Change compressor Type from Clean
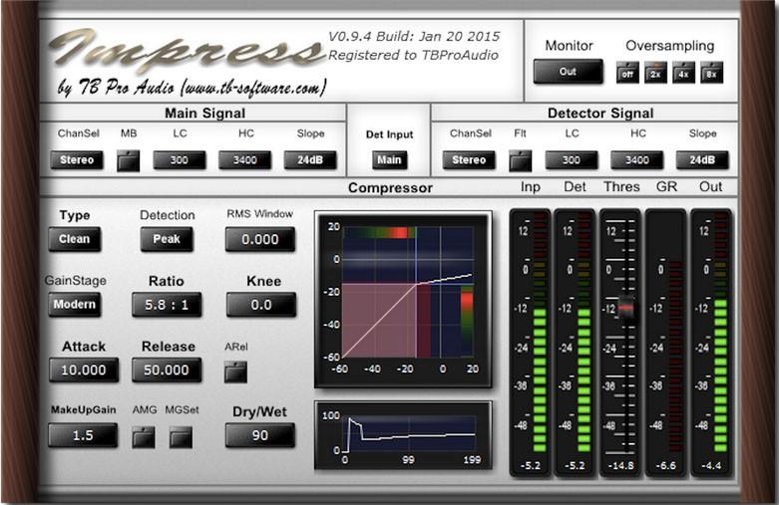Screen dimensions: 779x505 74,239
